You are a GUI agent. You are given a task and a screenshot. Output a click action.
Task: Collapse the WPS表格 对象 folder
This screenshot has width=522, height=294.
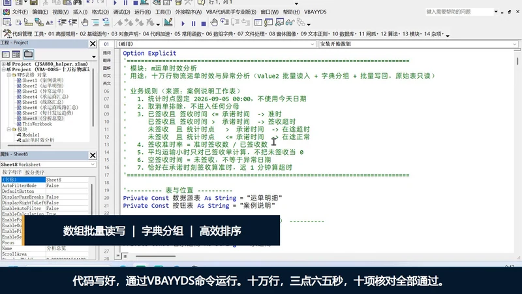click(x=9, y=75)
